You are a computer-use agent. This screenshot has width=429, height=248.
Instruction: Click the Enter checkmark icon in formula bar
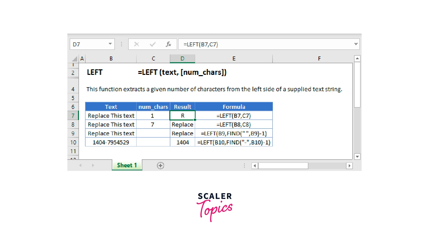tap(152, 44)
